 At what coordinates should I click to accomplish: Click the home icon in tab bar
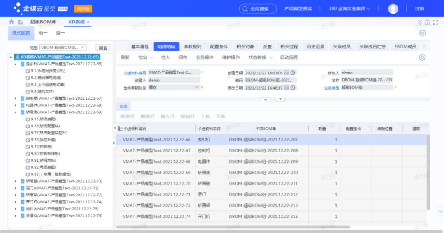point(12,22)
